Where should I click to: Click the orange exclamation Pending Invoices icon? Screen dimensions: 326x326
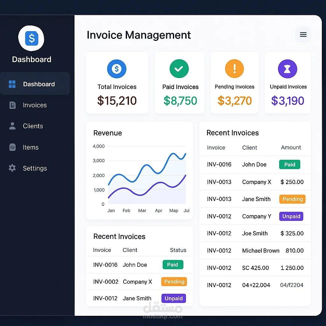pos(235,68)
